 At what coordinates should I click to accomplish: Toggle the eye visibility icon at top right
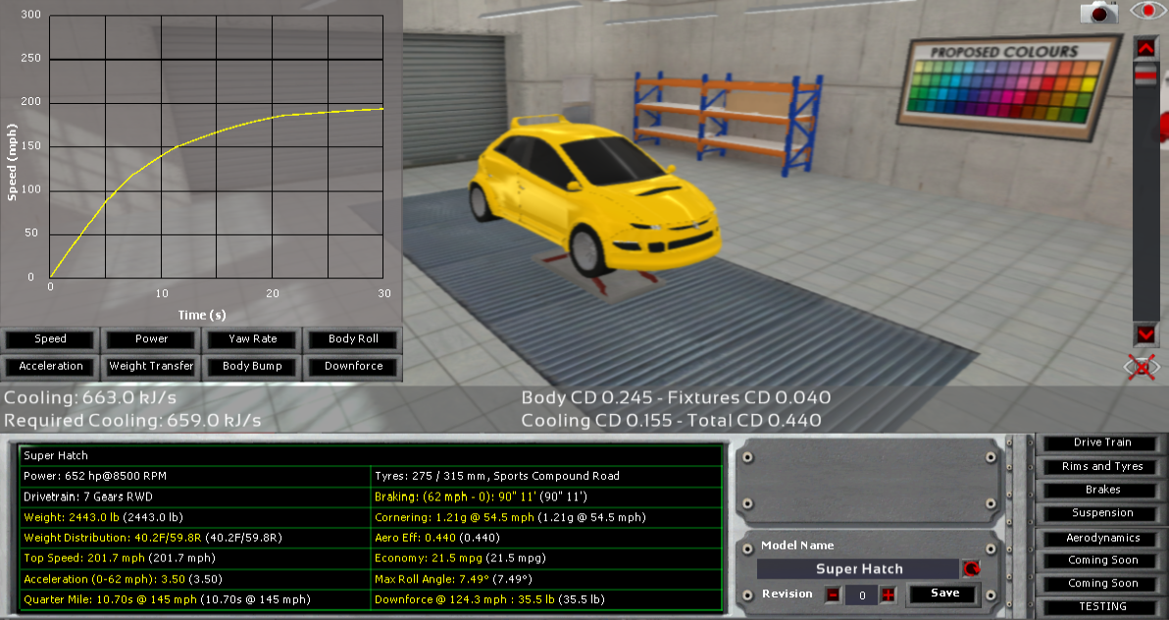(x=1149, y=11)
